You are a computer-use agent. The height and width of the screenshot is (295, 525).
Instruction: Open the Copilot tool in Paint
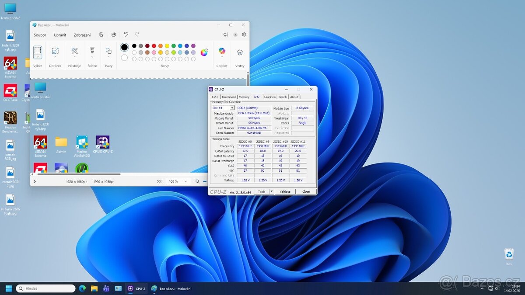tap(222, 52)
